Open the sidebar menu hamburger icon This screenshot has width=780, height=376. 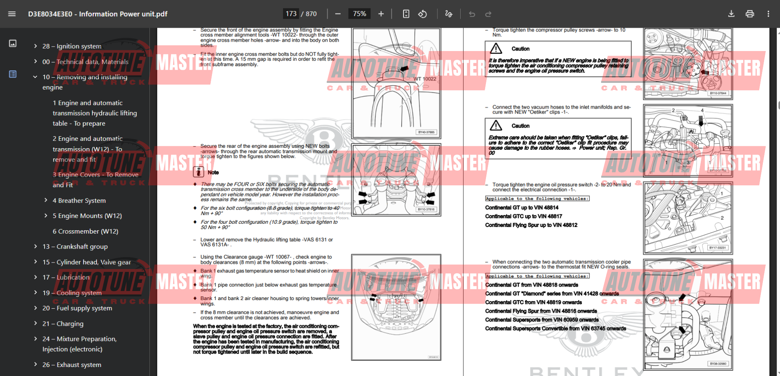pyautogui.click(x=12, y=14)
